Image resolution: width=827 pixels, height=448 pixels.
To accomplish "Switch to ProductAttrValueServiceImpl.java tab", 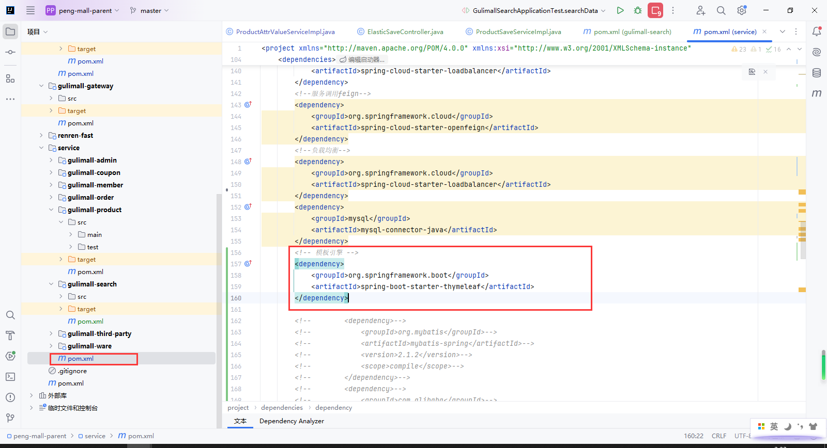I will [x=280, y=31].
